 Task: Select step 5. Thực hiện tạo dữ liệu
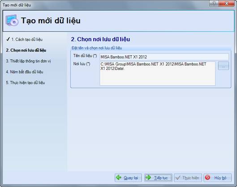pos(26,83)
